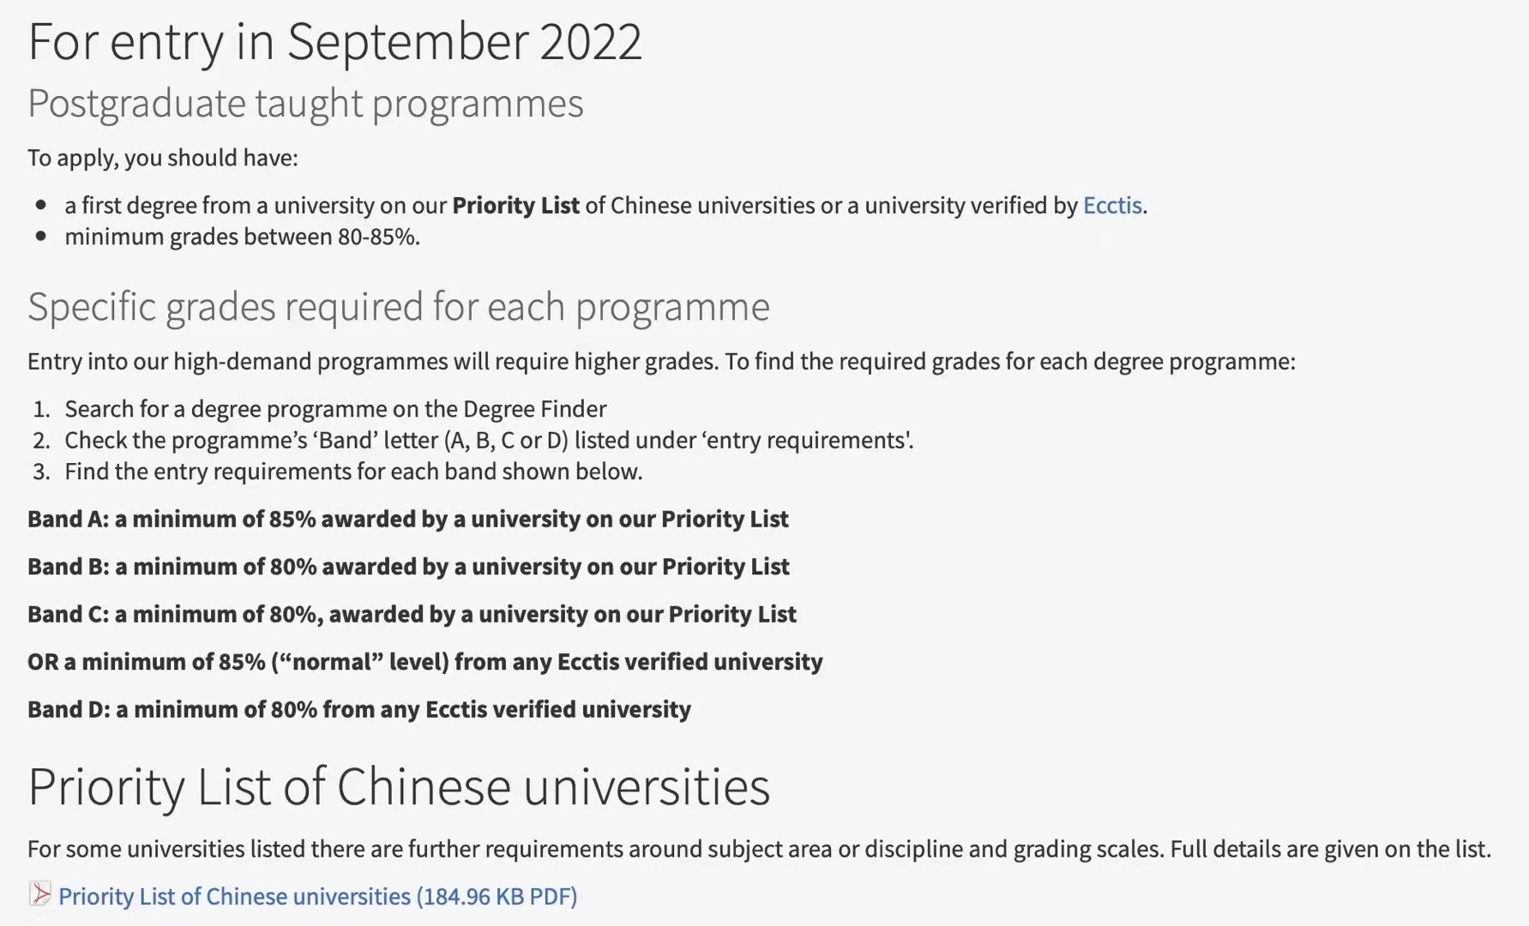The height and width of the screenshot is (926, 1529).
Task: Click the Band B requirement line
Action: pyautogui.click(x=408, y=567)
